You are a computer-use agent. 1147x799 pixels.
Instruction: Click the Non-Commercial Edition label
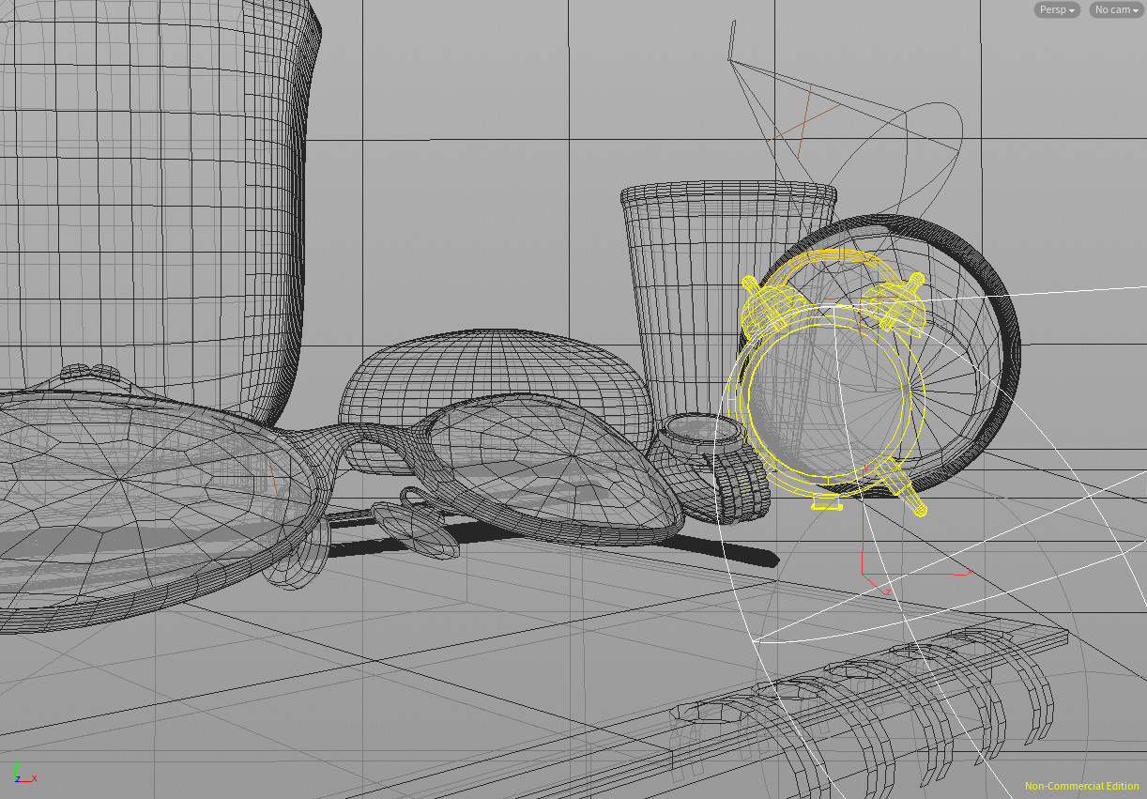click(x=1080, y=786)
